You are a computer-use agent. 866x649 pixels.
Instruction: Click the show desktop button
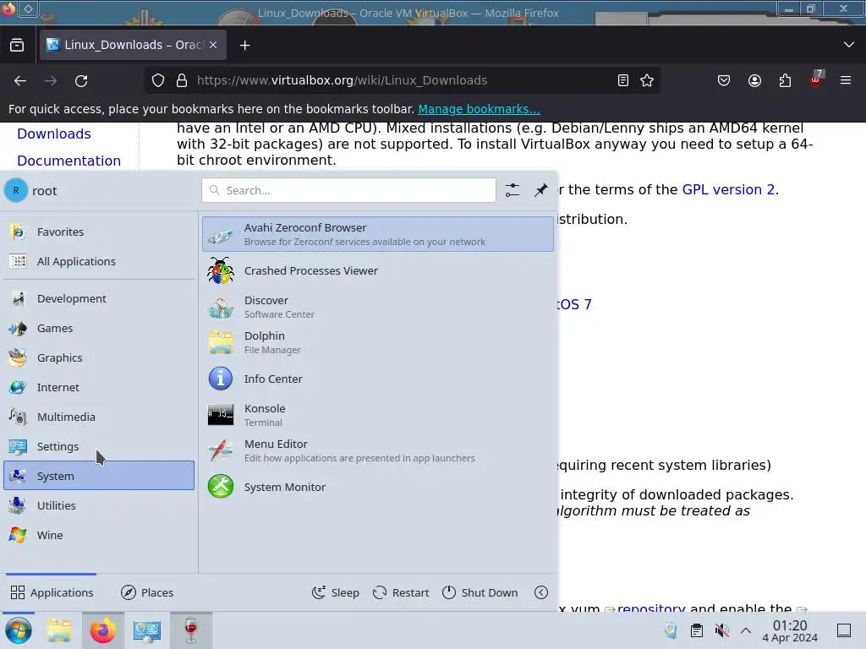tap(843, 630)
